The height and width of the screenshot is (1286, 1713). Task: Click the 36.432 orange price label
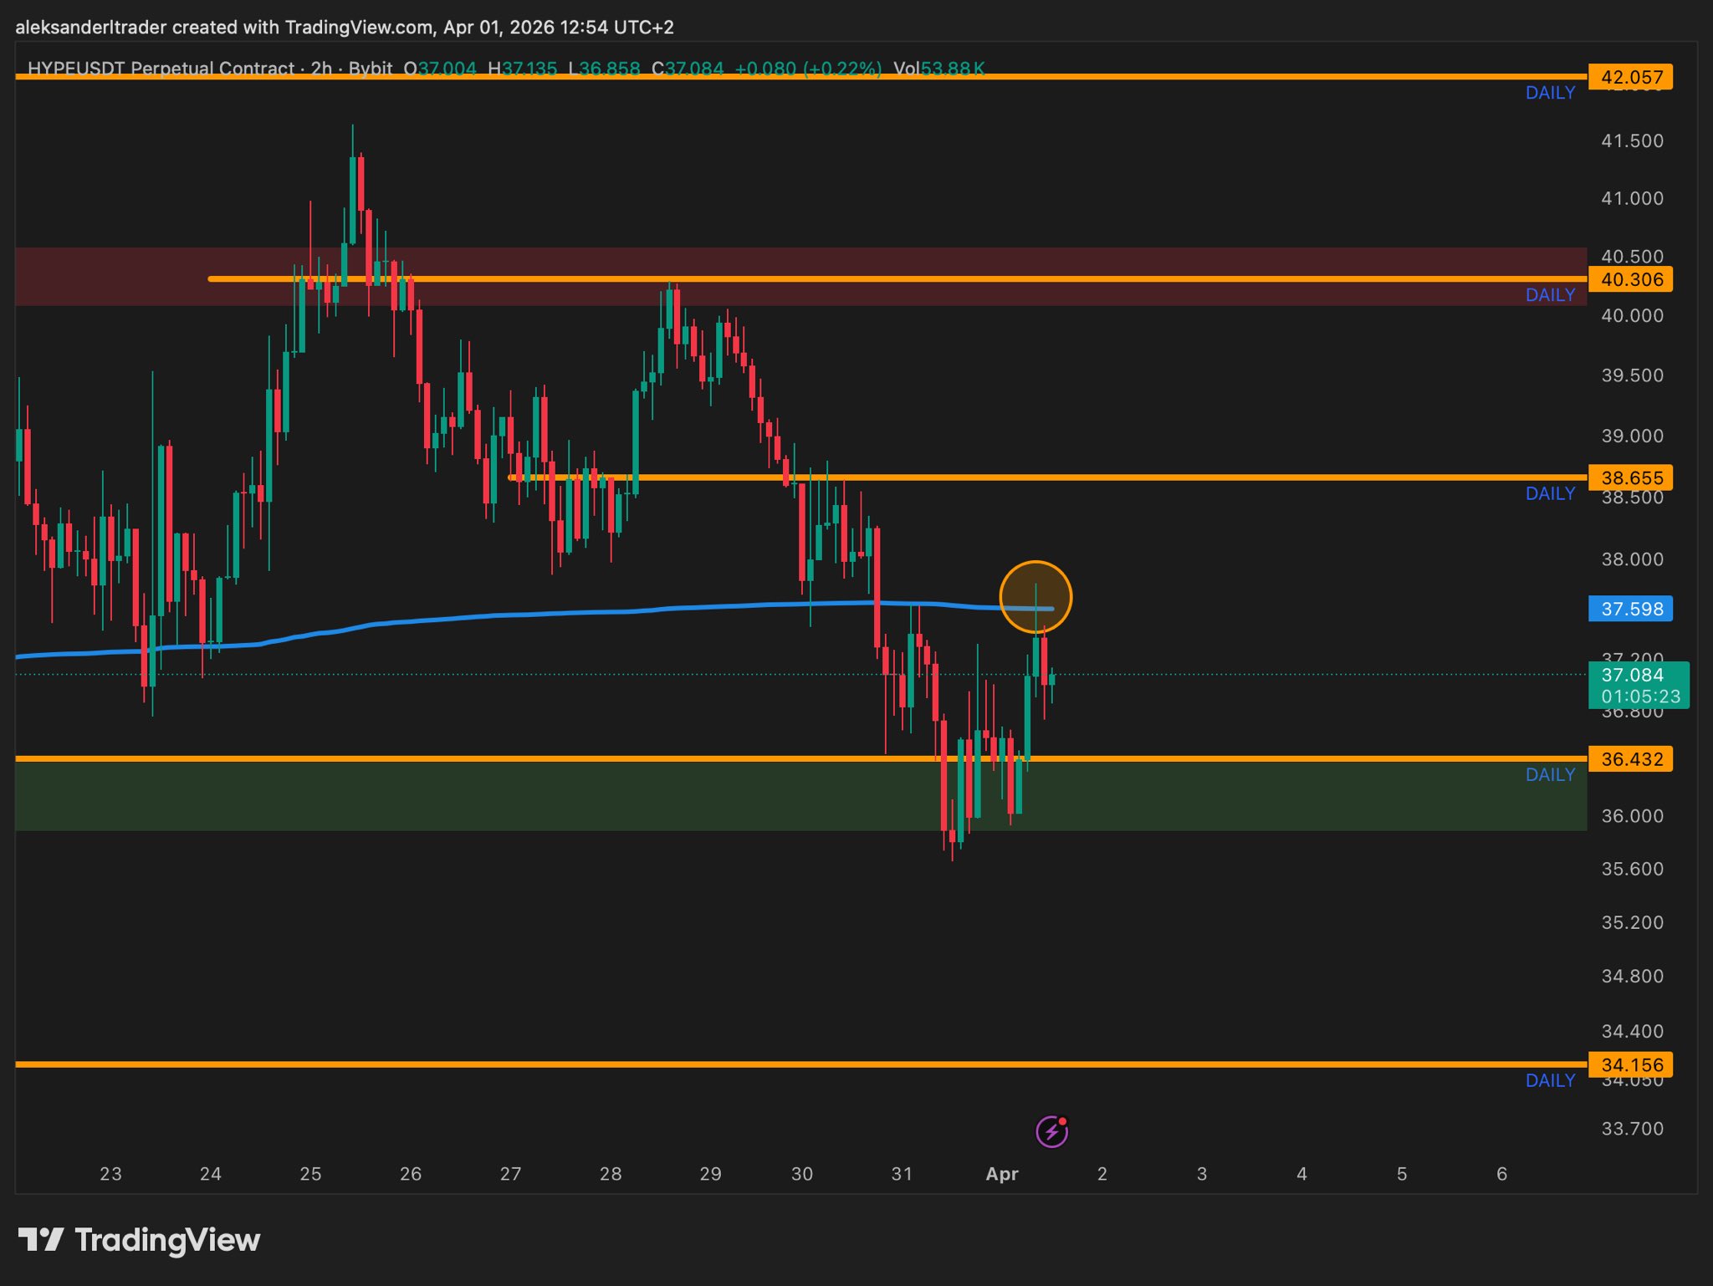pyautogui.click(x=1630, y=759)
